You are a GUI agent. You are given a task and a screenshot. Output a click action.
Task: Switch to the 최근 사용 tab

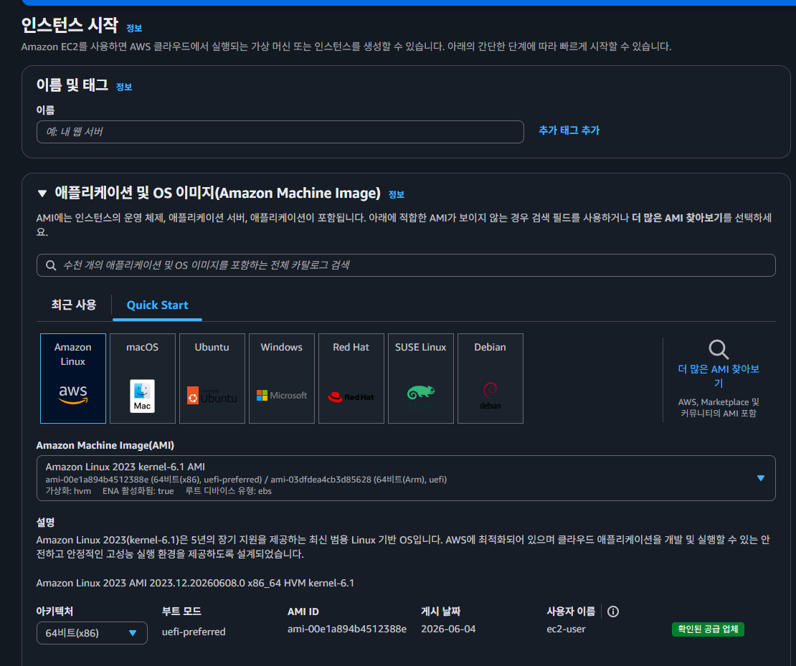point(74,305)
